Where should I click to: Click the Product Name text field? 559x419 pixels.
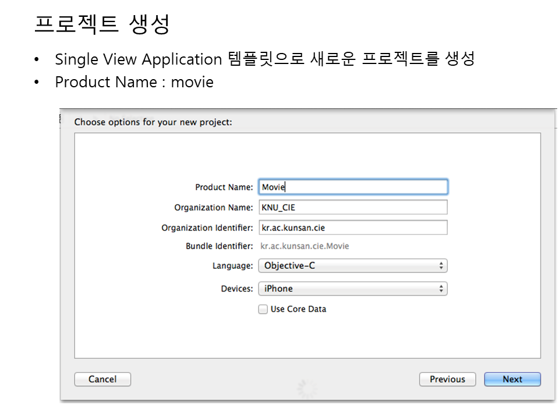coord(353,187)
